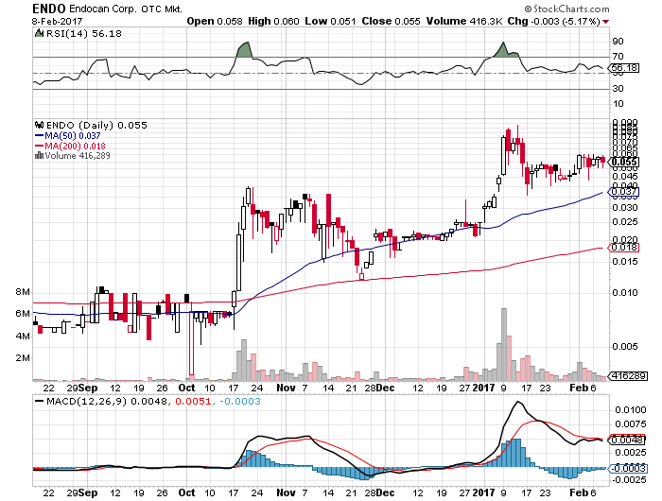Click the 0.055 last price tag on price axis
Screen dimensions: 662x501
click(624, 162)
